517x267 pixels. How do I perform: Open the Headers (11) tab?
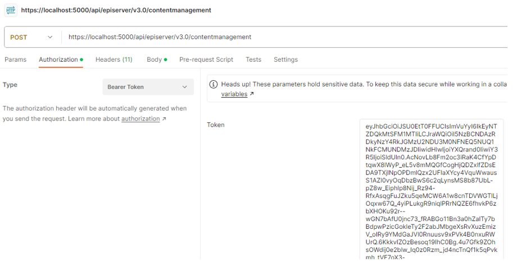click(x=114, y=59)
